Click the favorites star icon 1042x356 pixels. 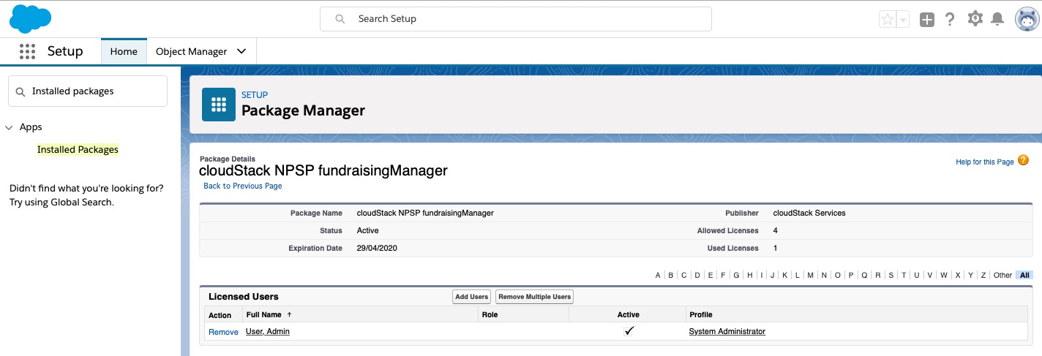click(887, 20)
